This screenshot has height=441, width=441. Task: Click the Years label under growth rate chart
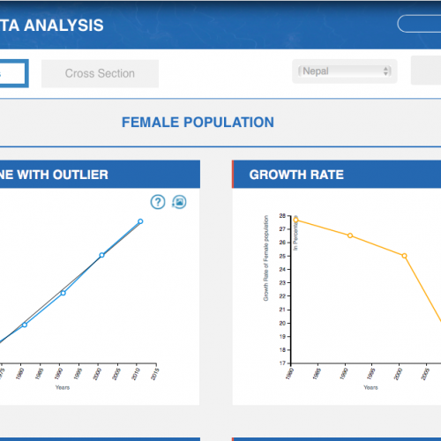(370, 387)
